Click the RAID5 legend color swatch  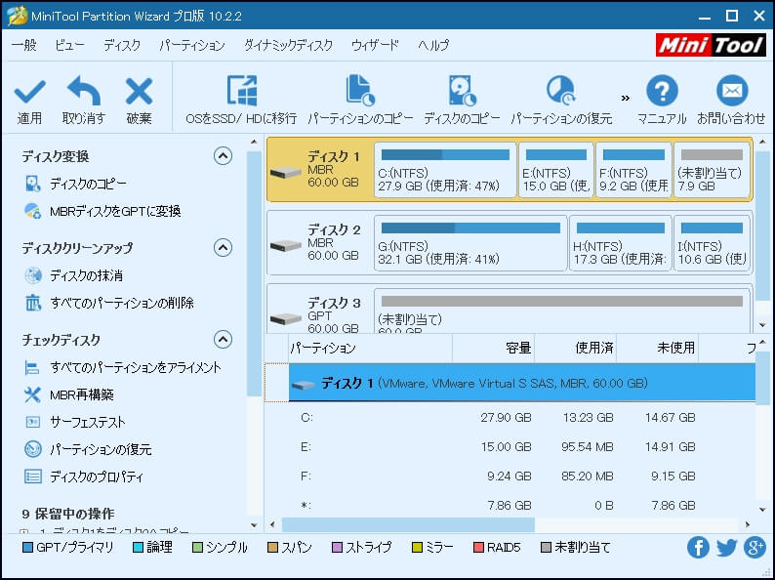coord(478,548)
